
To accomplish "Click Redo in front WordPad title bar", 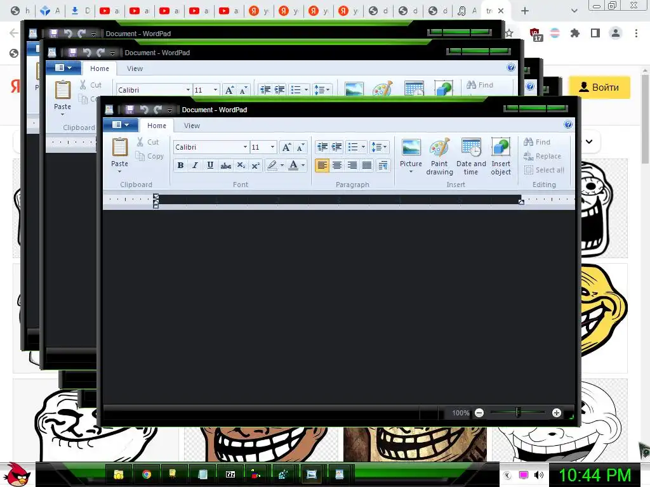I will pyautogui.click(x=157, y=110).
